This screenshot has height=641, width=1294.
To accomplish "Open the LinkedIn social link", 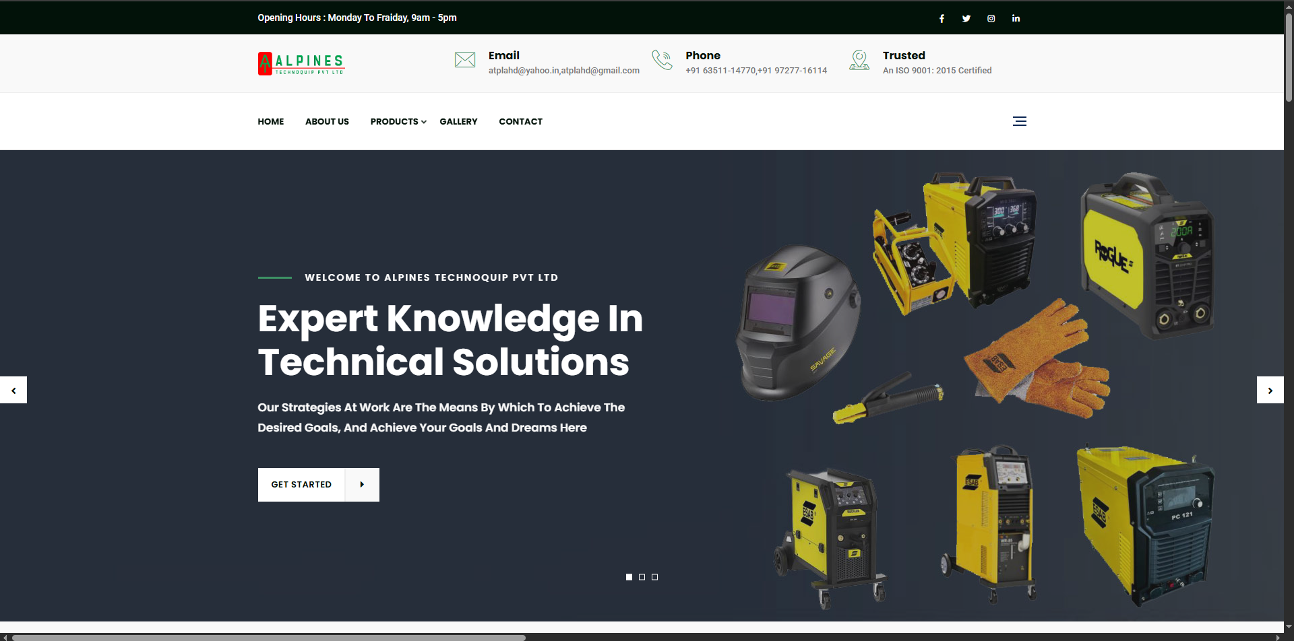I will pyautogui.click(x=1016, y=18).
